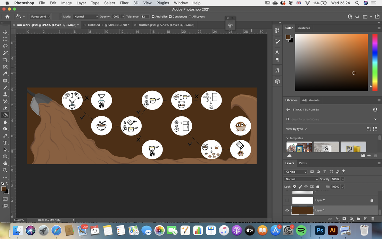This screenshot has height=239, width=382.
Task: Switch to the Swatches tab
Action: tap(304, 28)
